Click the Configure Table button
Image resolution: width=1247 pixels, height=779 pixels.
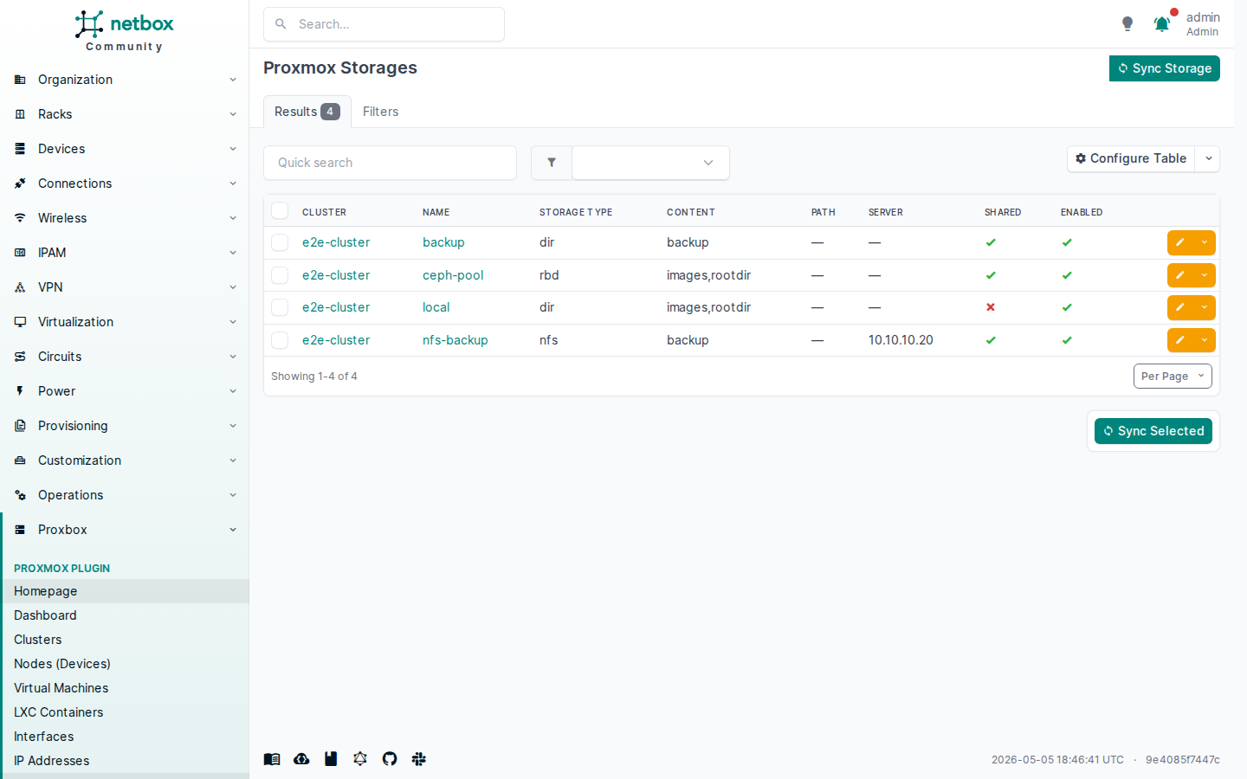[x=1131, y=158]
